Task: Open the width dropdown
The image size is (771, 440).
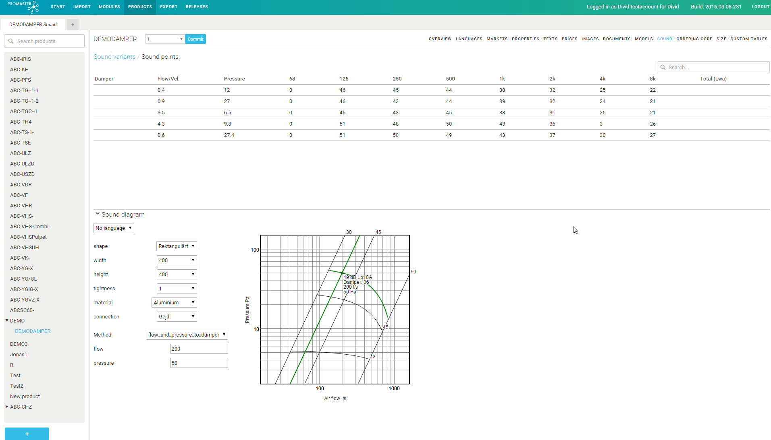Action: coord(177,260)
